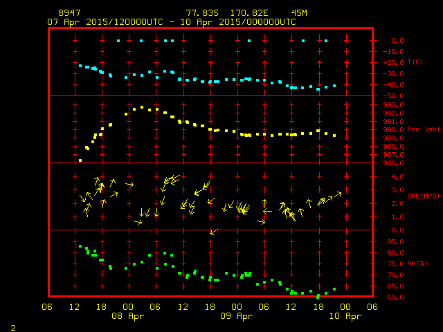This screenshot has width=443, height=332.
Task: Click the 993.0 pressure tick label
Action: click(394, 105)
